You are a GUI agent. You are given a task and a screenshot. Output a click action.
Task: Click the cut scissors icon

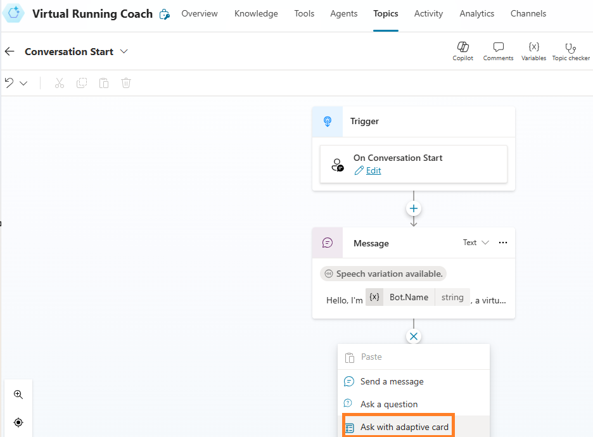[60, 83]
